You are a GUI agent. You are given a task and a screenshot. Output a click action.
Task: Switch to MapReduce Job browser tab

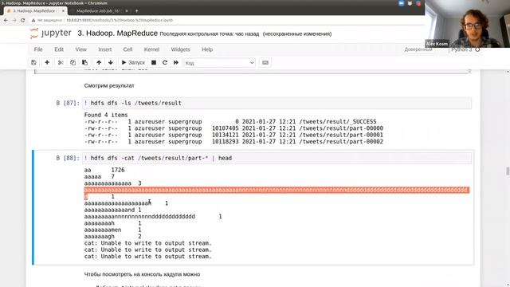(98, 10)
